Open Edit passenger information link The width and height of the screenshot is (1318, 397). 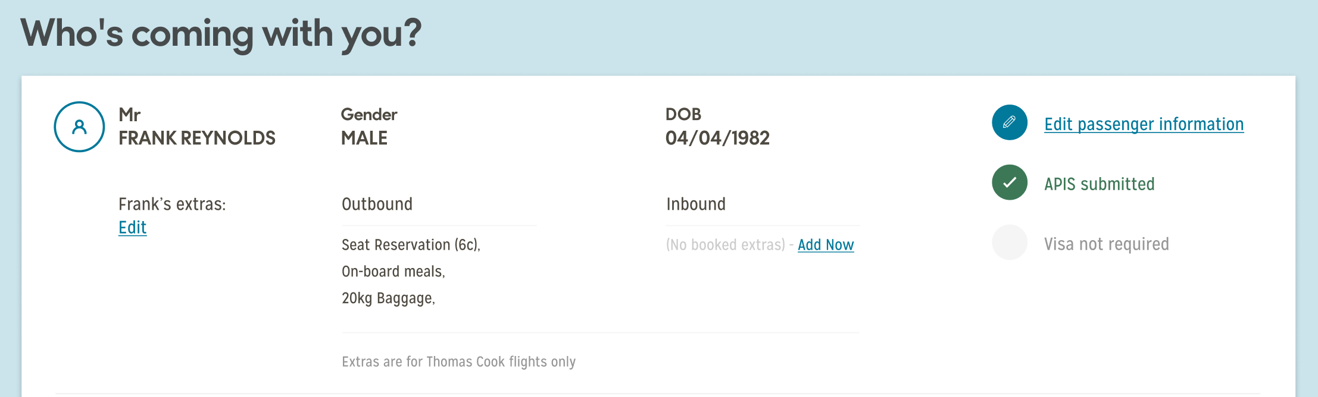click(1144, 124)
